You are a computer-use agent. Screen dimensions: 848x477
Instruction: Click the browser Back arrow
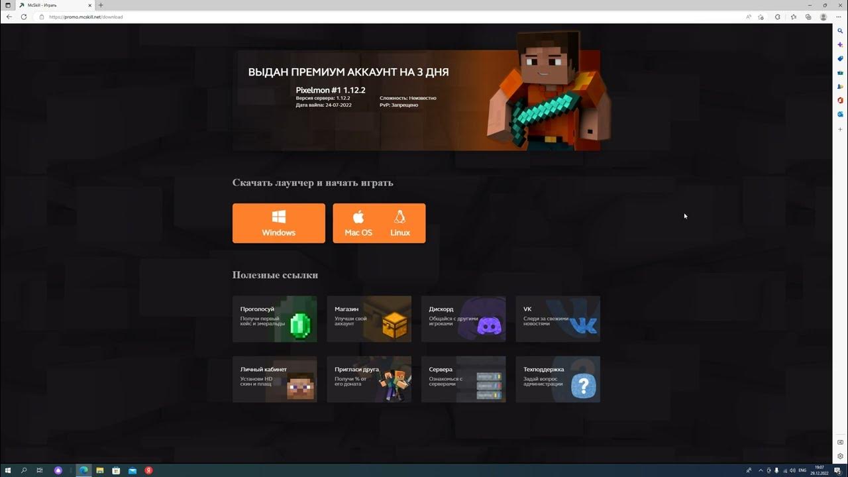[x=9, y=17]
